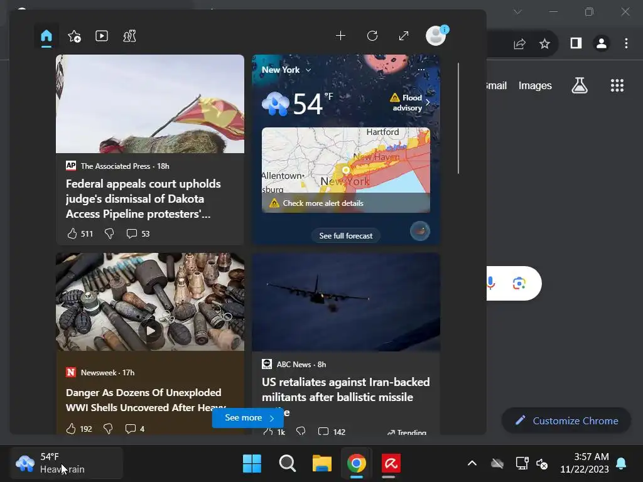
Task: Open the weather card more options menu
Action: click(421, 70)
